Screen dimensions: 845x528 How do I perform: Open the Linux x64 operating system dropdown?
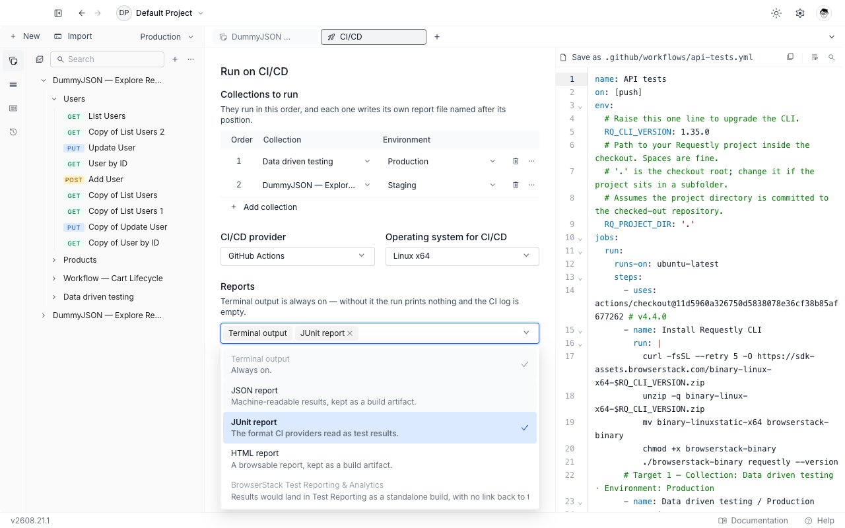(462, 255)
